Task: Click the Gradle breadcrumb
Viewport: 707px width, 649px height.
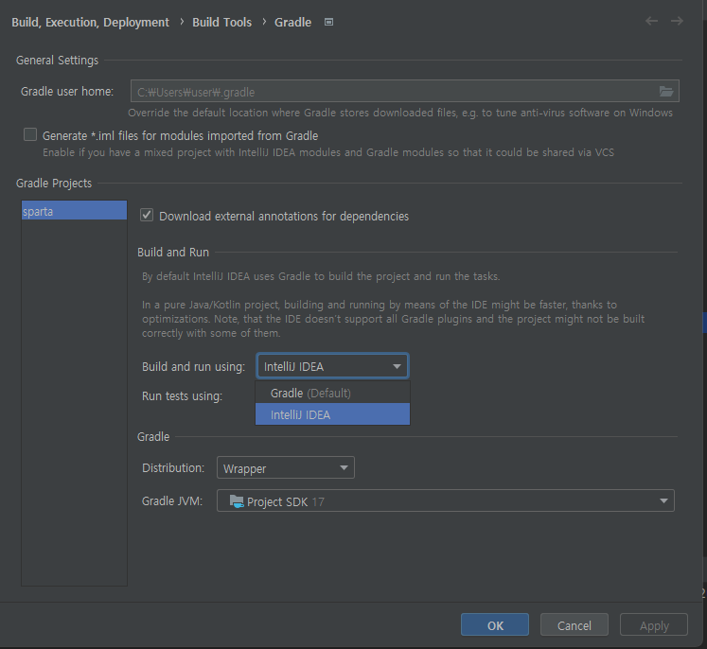Action: (292, 22)
